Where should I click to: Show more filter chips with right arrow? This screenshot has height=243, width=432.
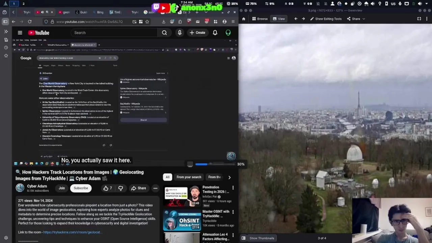pyautogui.click(x=230, y=177)
